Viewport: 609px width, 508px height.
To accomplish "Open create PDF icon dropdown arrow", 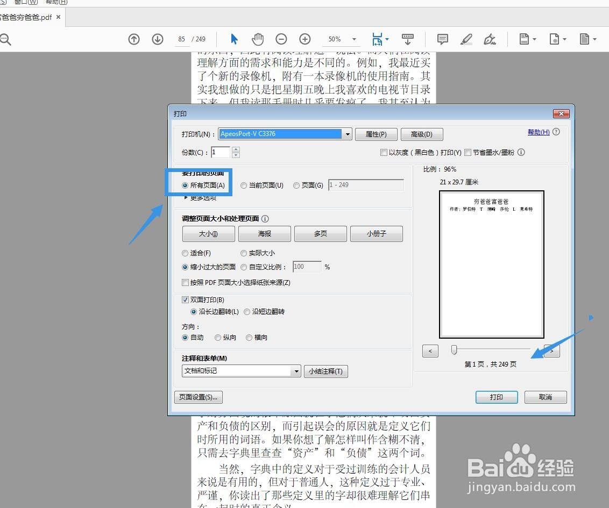I will [x=565, y=39].
